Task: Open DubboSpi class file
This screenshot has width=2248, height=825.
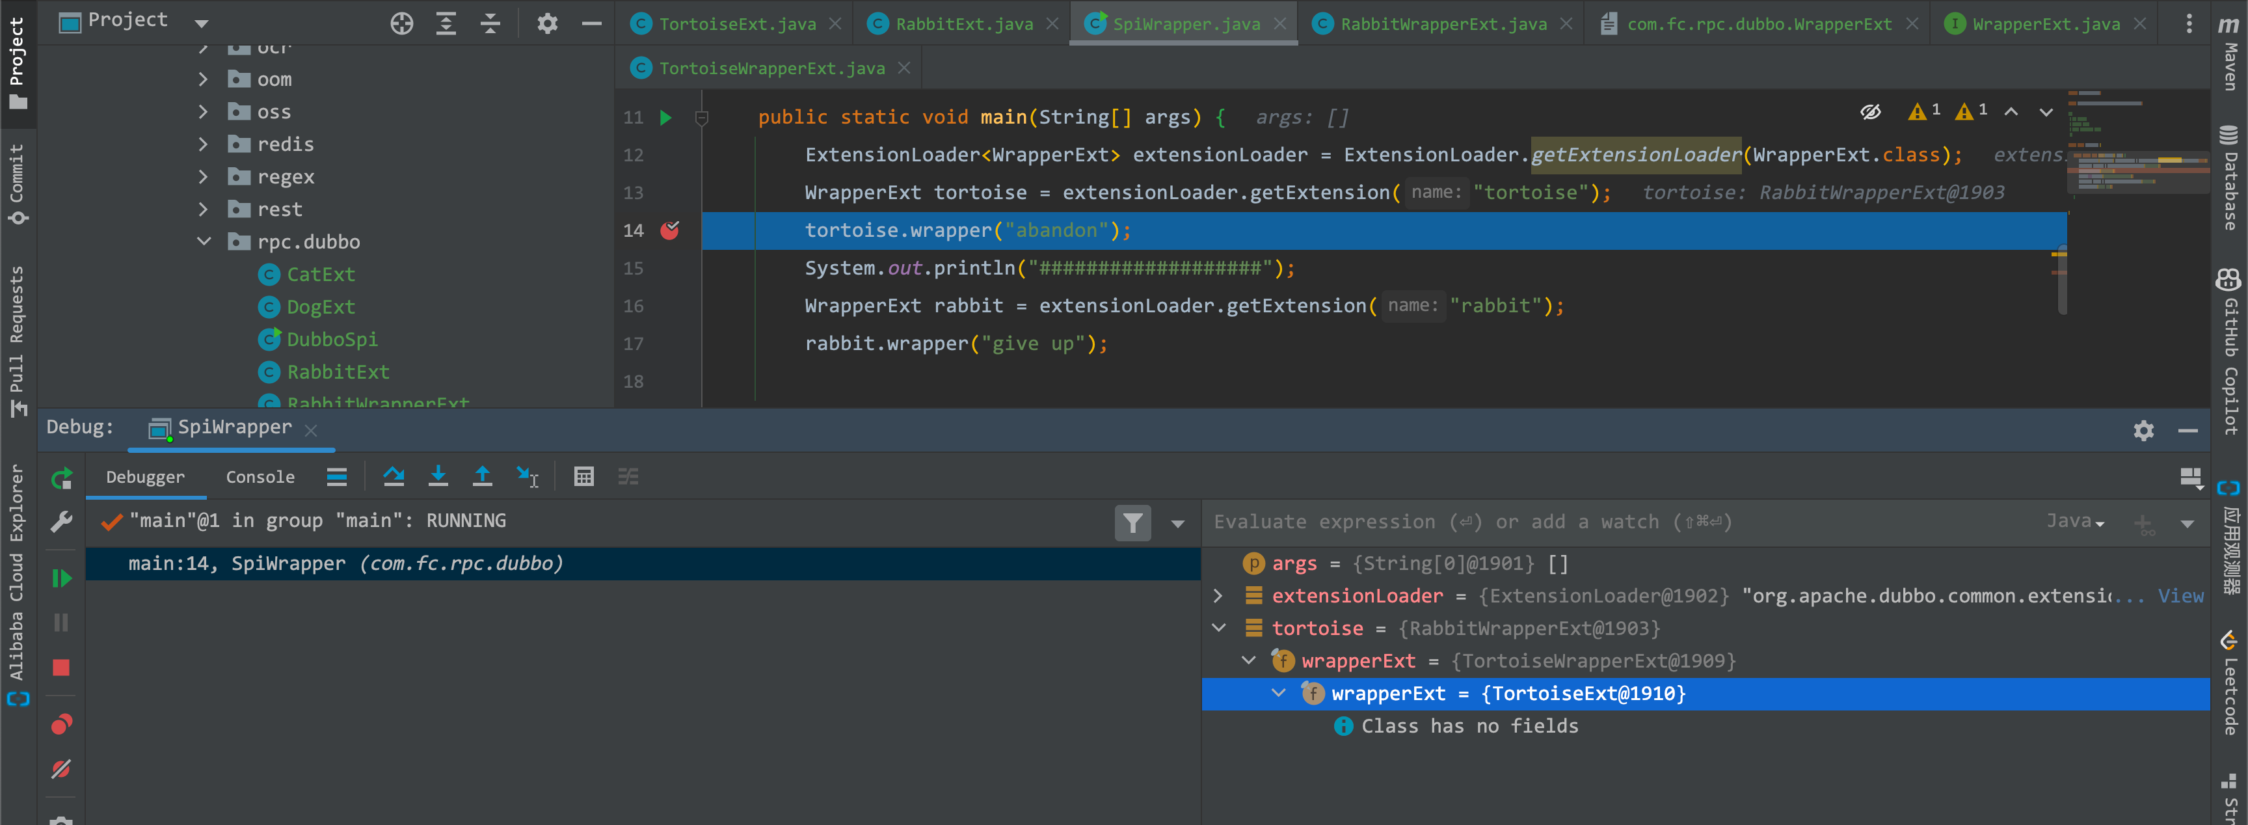Action: (x=332, y=340)
